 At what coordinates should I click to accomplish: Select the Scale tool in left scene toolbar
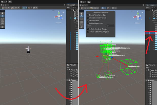2,22
